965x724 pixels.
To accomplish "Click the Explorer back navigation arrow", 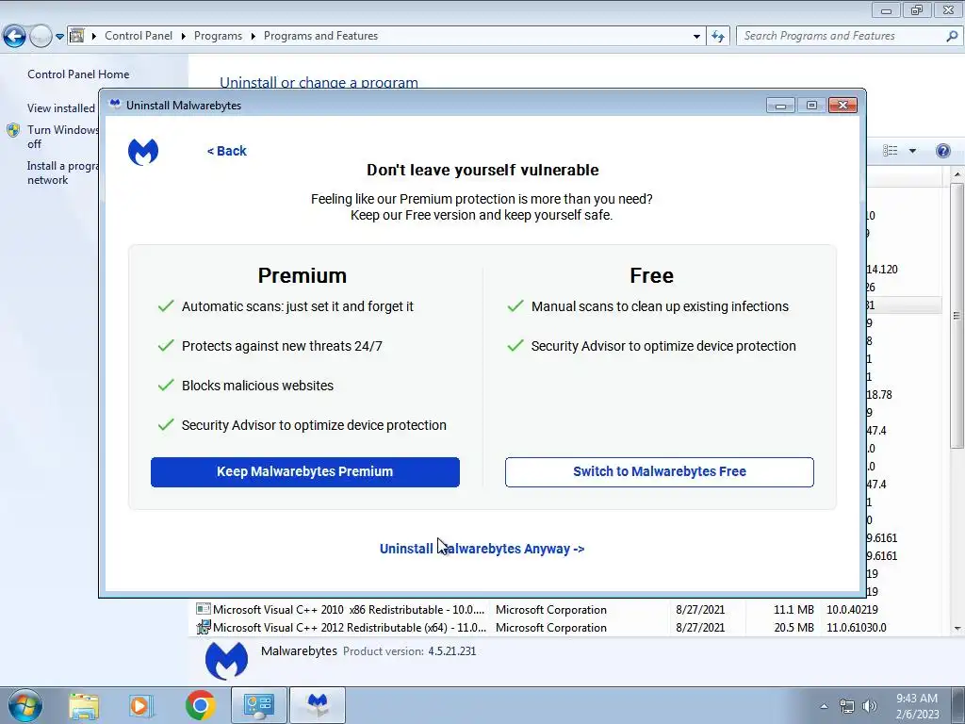I will (14, 37).
